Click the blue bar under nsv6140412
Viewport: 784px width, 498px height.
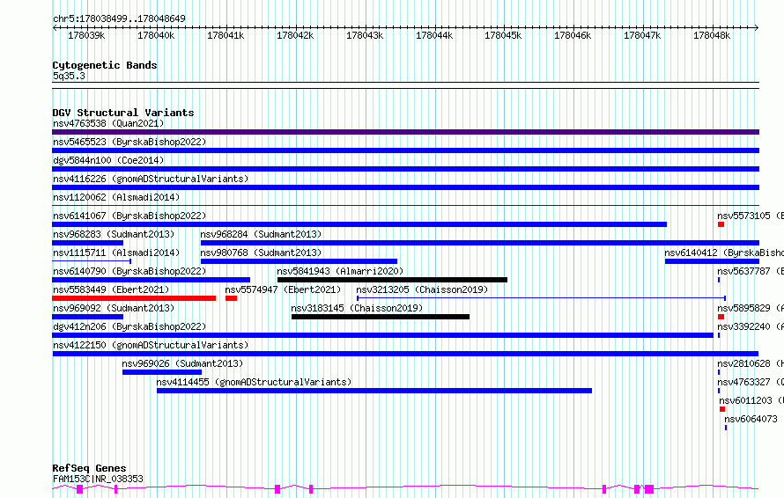(712, 261)
